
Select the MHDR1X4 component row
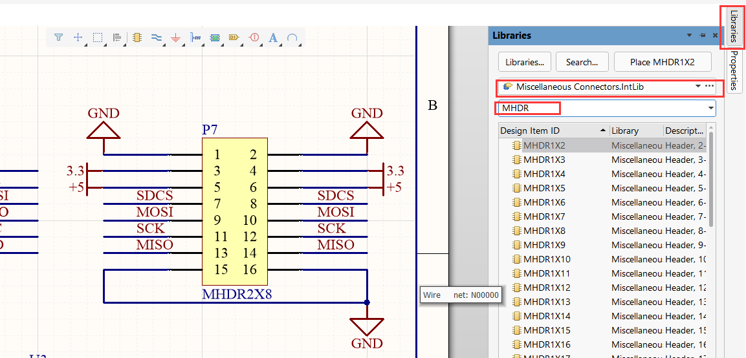point(602,174)
